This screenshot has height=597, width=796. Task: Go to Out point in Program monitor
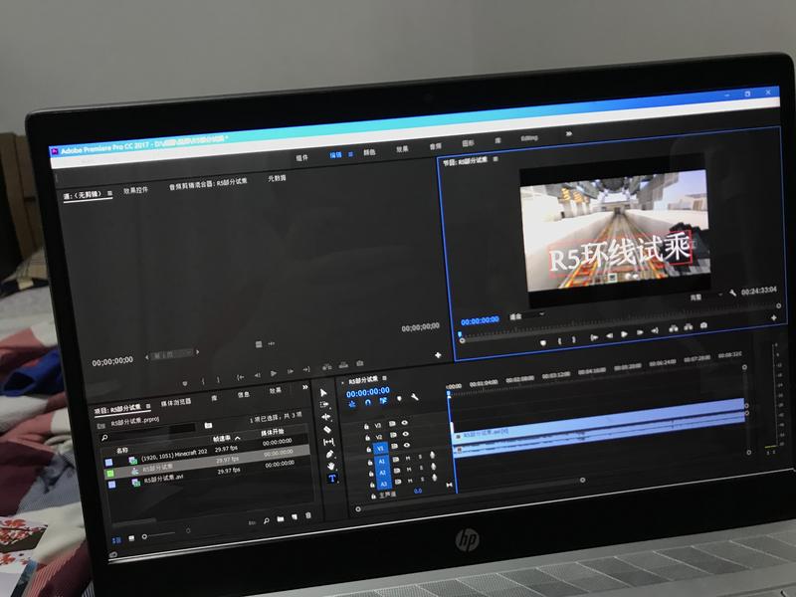click(x=655, y=330)
